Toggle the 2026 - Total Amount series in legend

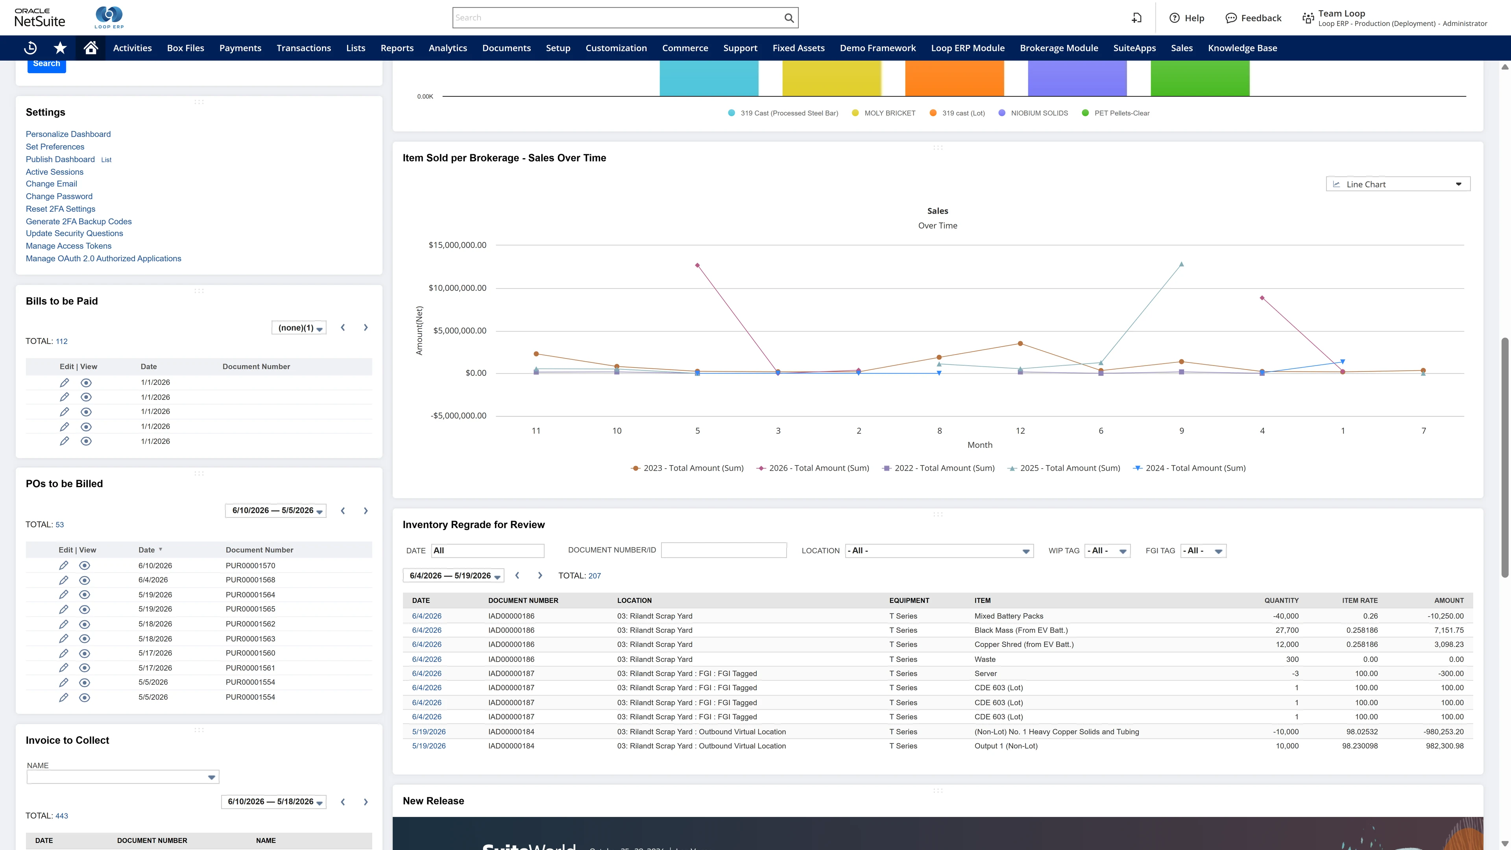[x=813, y=468]
